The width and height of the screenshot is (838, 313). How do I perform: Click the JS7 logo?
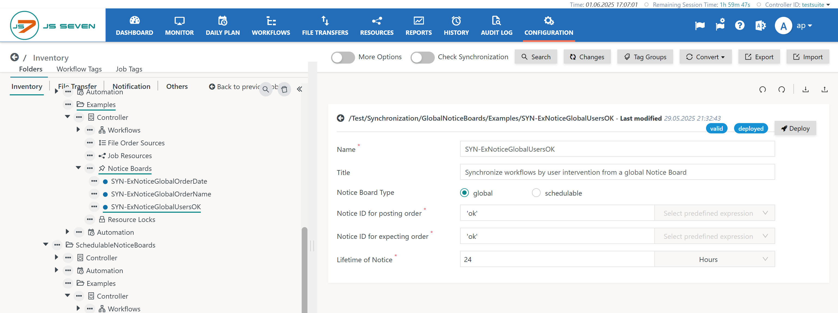coord(53,25)
